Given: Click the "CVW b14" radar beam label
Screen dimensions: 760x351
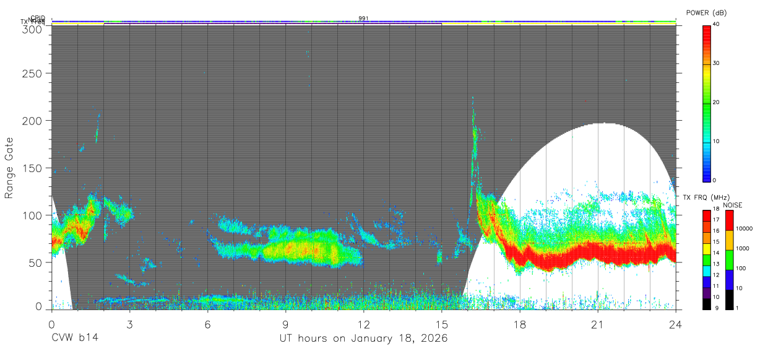Looking at the screenshot, I should click(74, 339).
